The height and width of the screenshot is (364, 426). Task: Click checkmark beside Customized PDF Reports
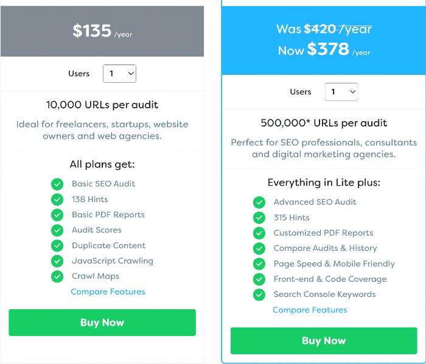point(259,233)
